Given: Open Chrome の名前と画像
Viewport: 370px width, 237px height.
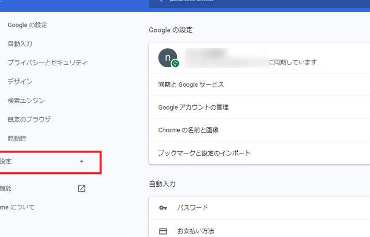Looking at the screenshot, I should point(259,130).
